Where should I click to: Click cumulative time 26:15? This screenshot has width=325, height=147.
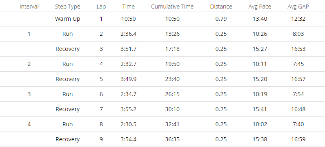tap(172, 94)
